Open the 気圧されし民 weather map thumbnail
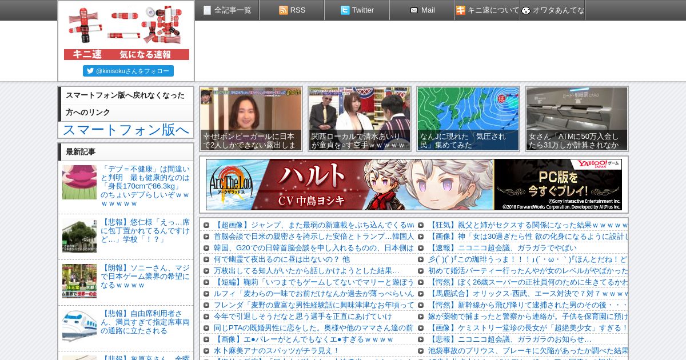 click(x=468, y=119)
